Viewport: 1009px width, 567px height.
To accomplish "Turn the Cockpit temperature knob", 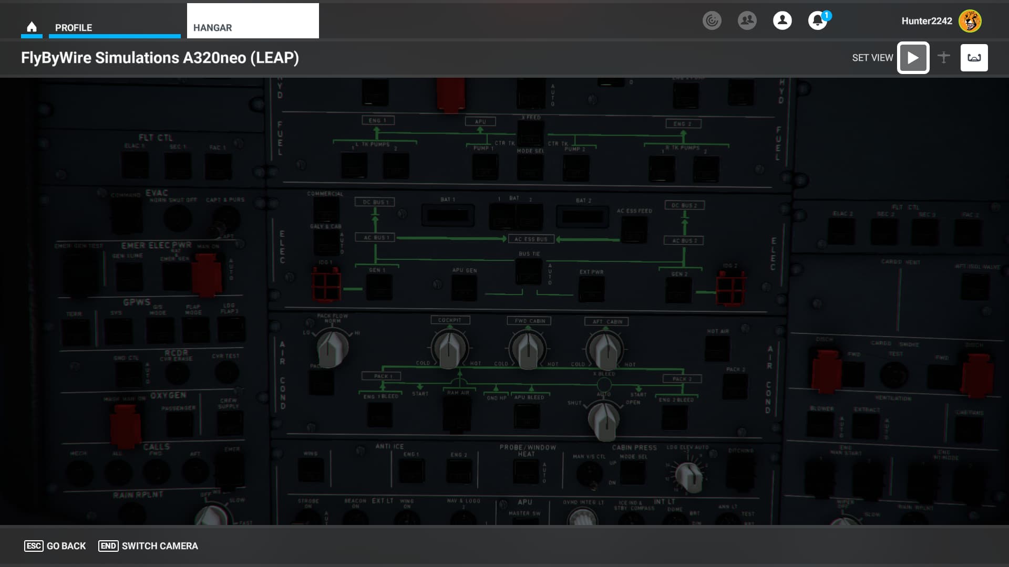I will click(449, 349).
